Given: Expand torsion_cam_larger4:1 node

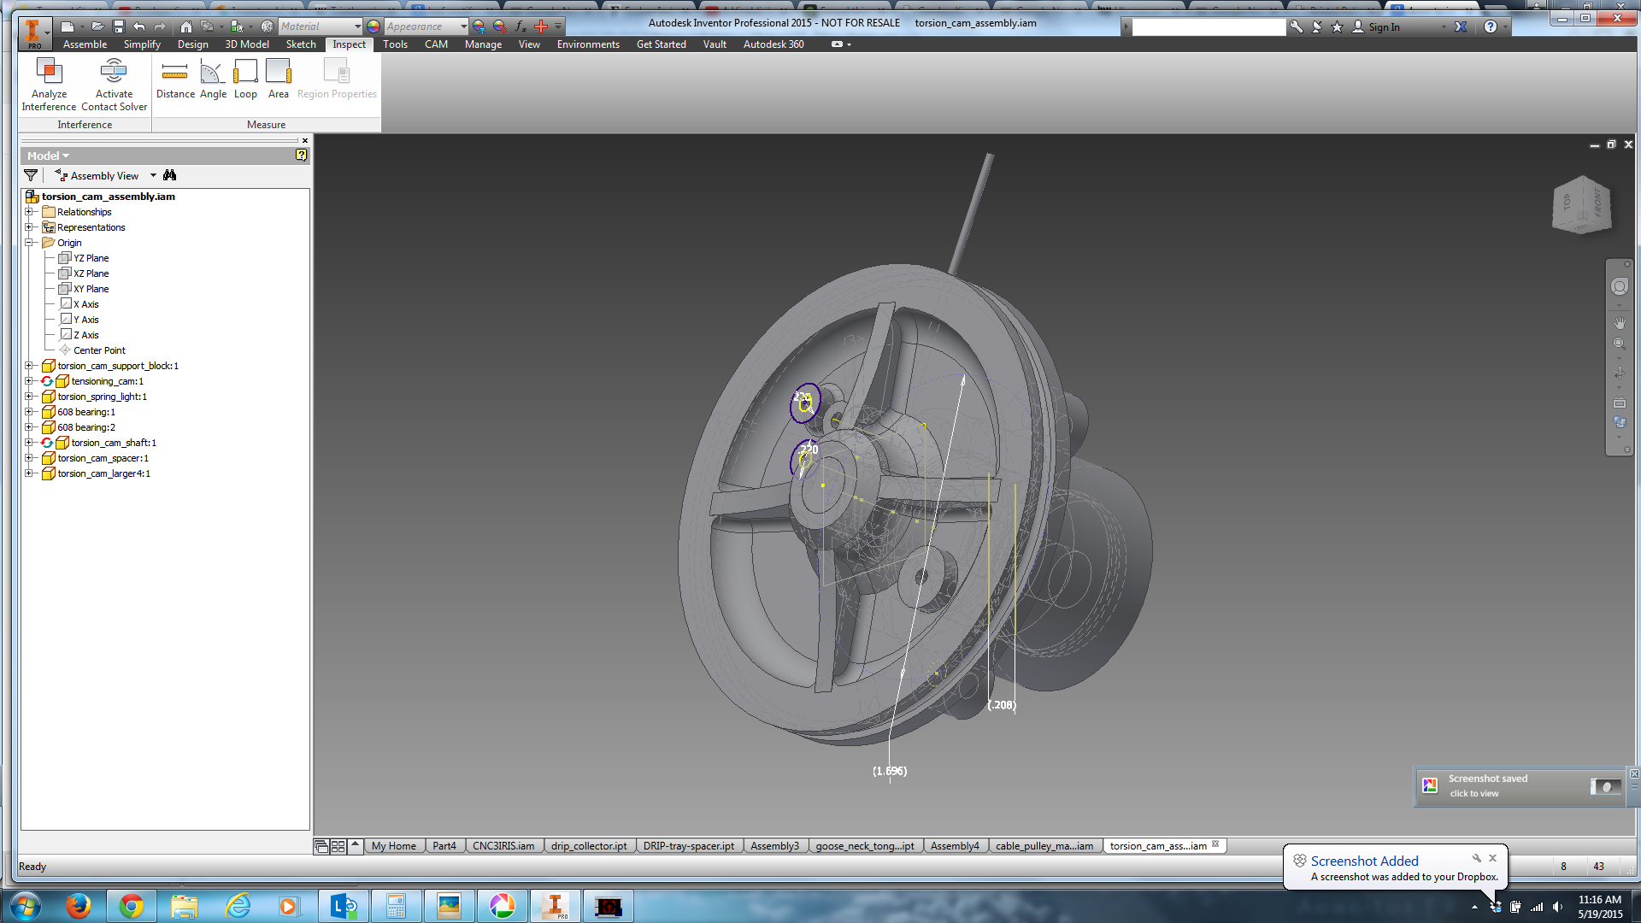Looking at the screenshot, I should point(29,473).
